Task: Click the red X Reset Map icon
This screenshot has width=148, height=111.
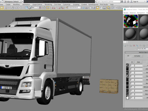Action: pyautogui.click(x=134, y=46)
